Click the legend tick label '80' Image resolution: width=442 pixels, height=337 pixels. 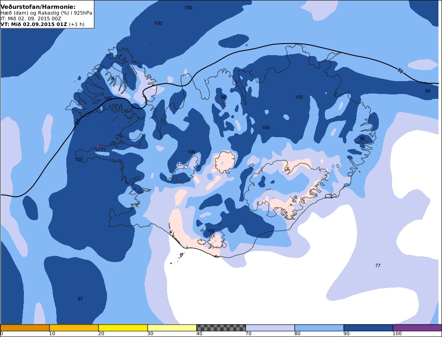[297, 334]
